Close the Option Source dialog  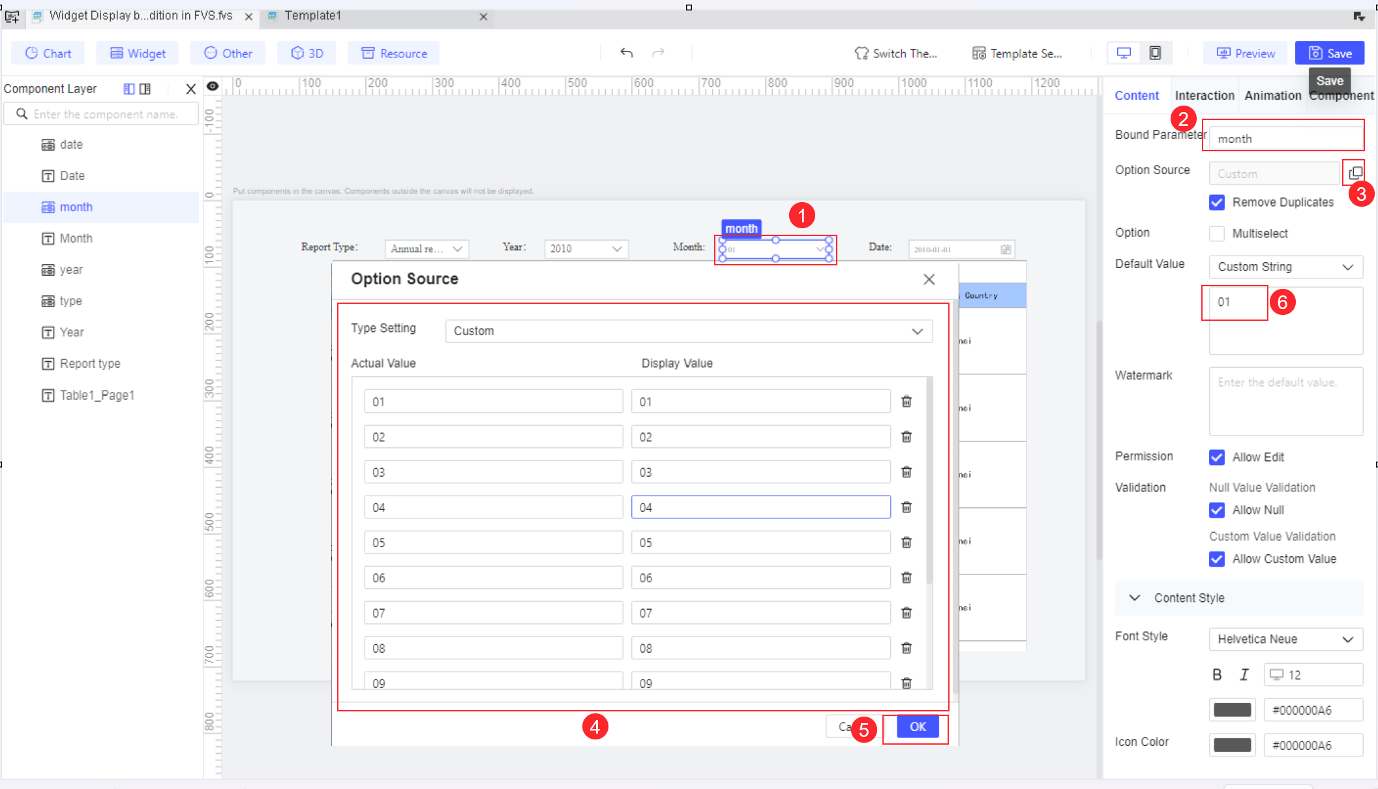(929, 279)
